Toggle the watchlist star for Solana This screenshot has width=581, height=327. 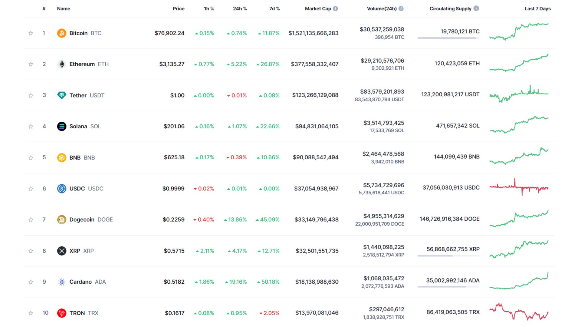[x=31, y=126]
